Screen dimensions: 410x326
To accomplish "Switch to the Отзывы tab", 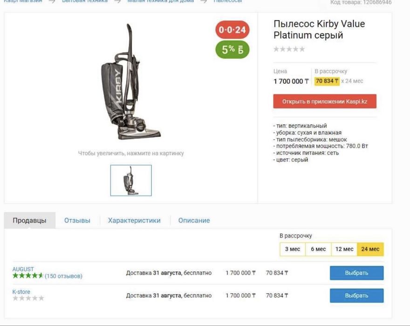I will [x=77, y=220].
